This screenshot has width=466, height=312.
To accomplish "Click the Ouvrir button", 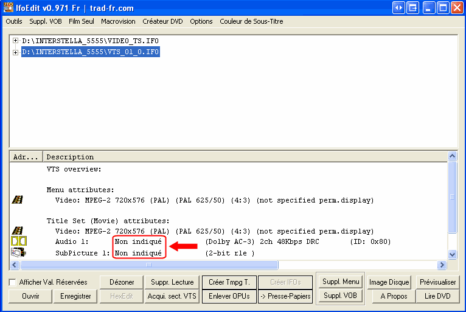I will (30, 296).
